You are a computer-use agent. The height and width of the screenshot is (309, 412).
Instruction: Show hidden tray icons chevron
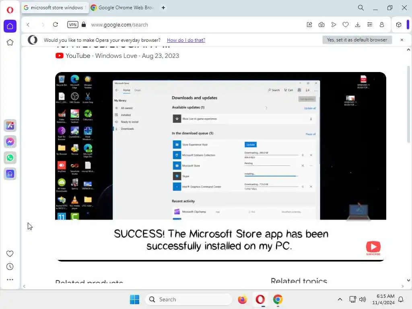pyautogui.click(x=340, y=299)
